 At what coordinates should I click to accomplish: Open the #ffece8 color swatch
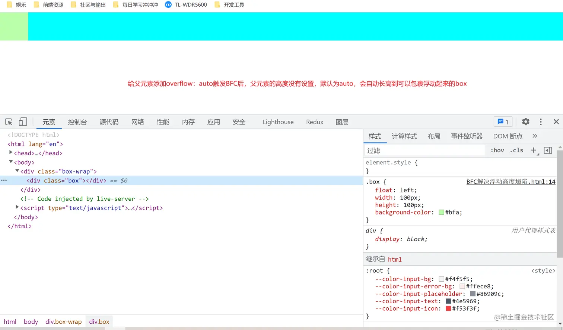pyautogui.click(x=462, y=287)
